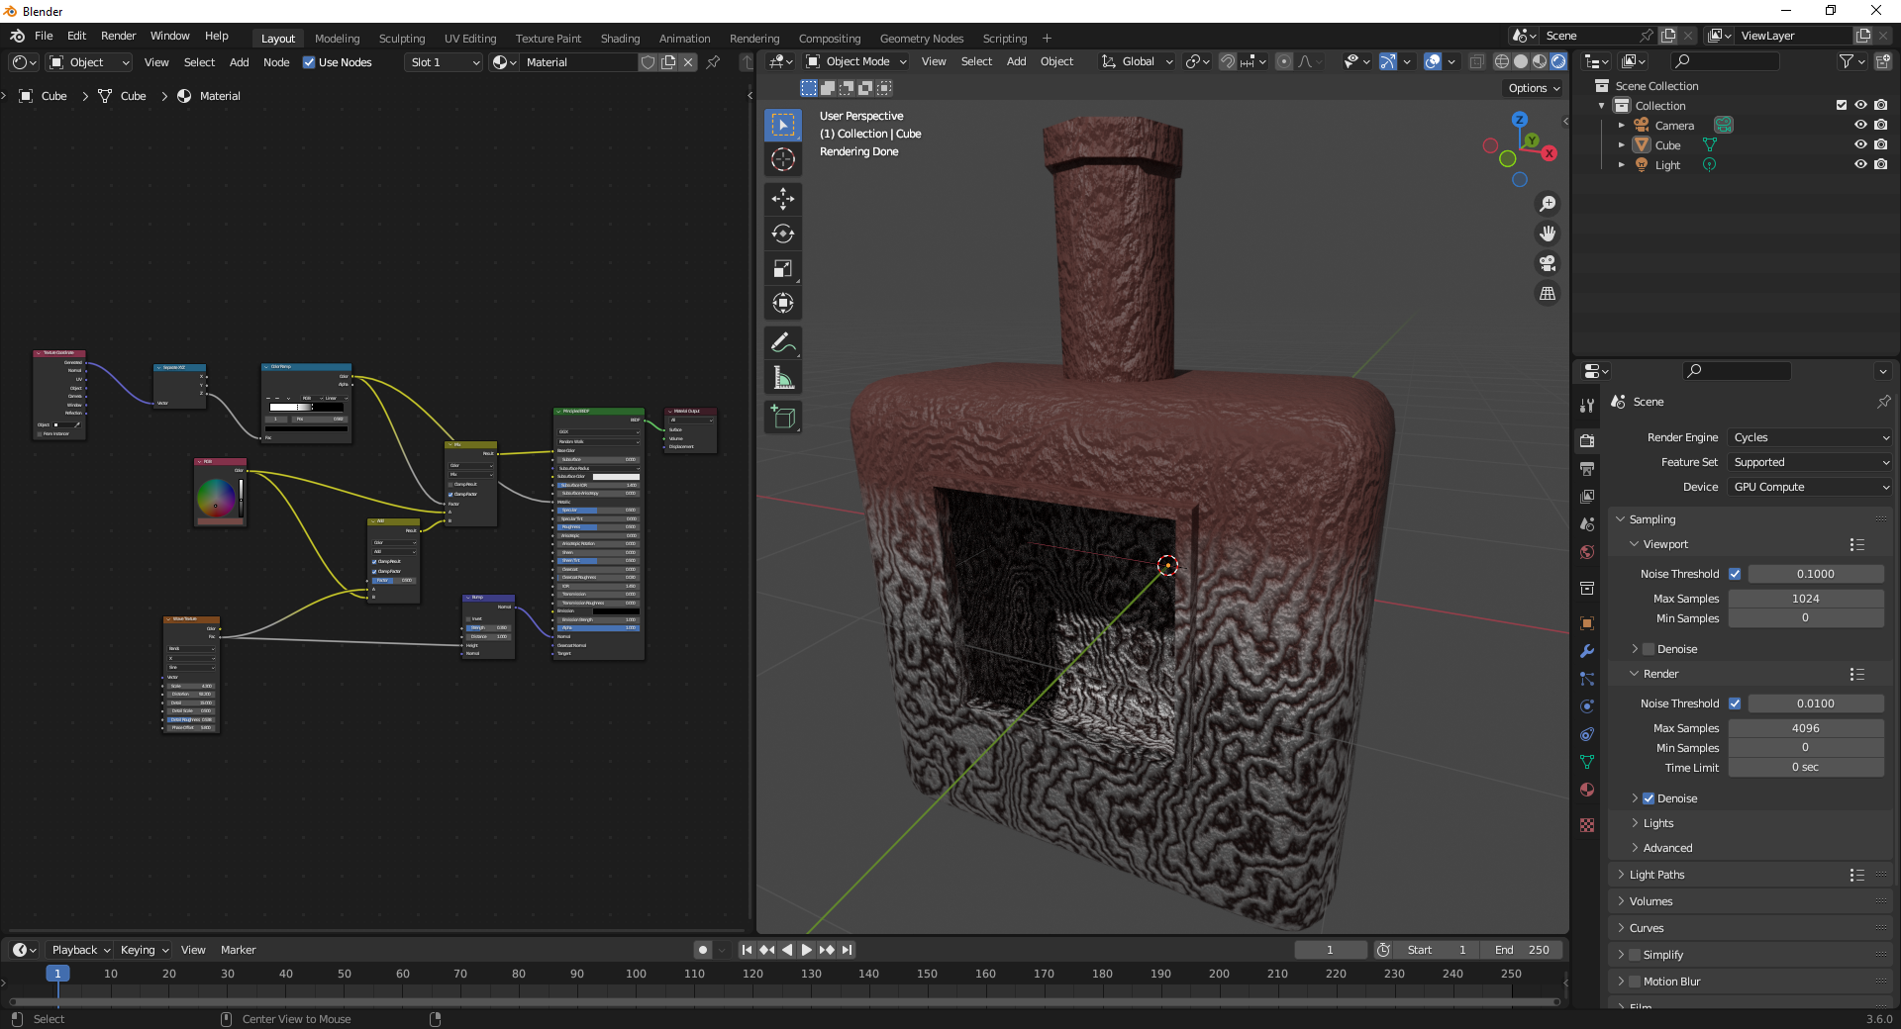Screen dimensions: 1901x1029
Task: Click the Add Cube tool
Action: [783, 418]
